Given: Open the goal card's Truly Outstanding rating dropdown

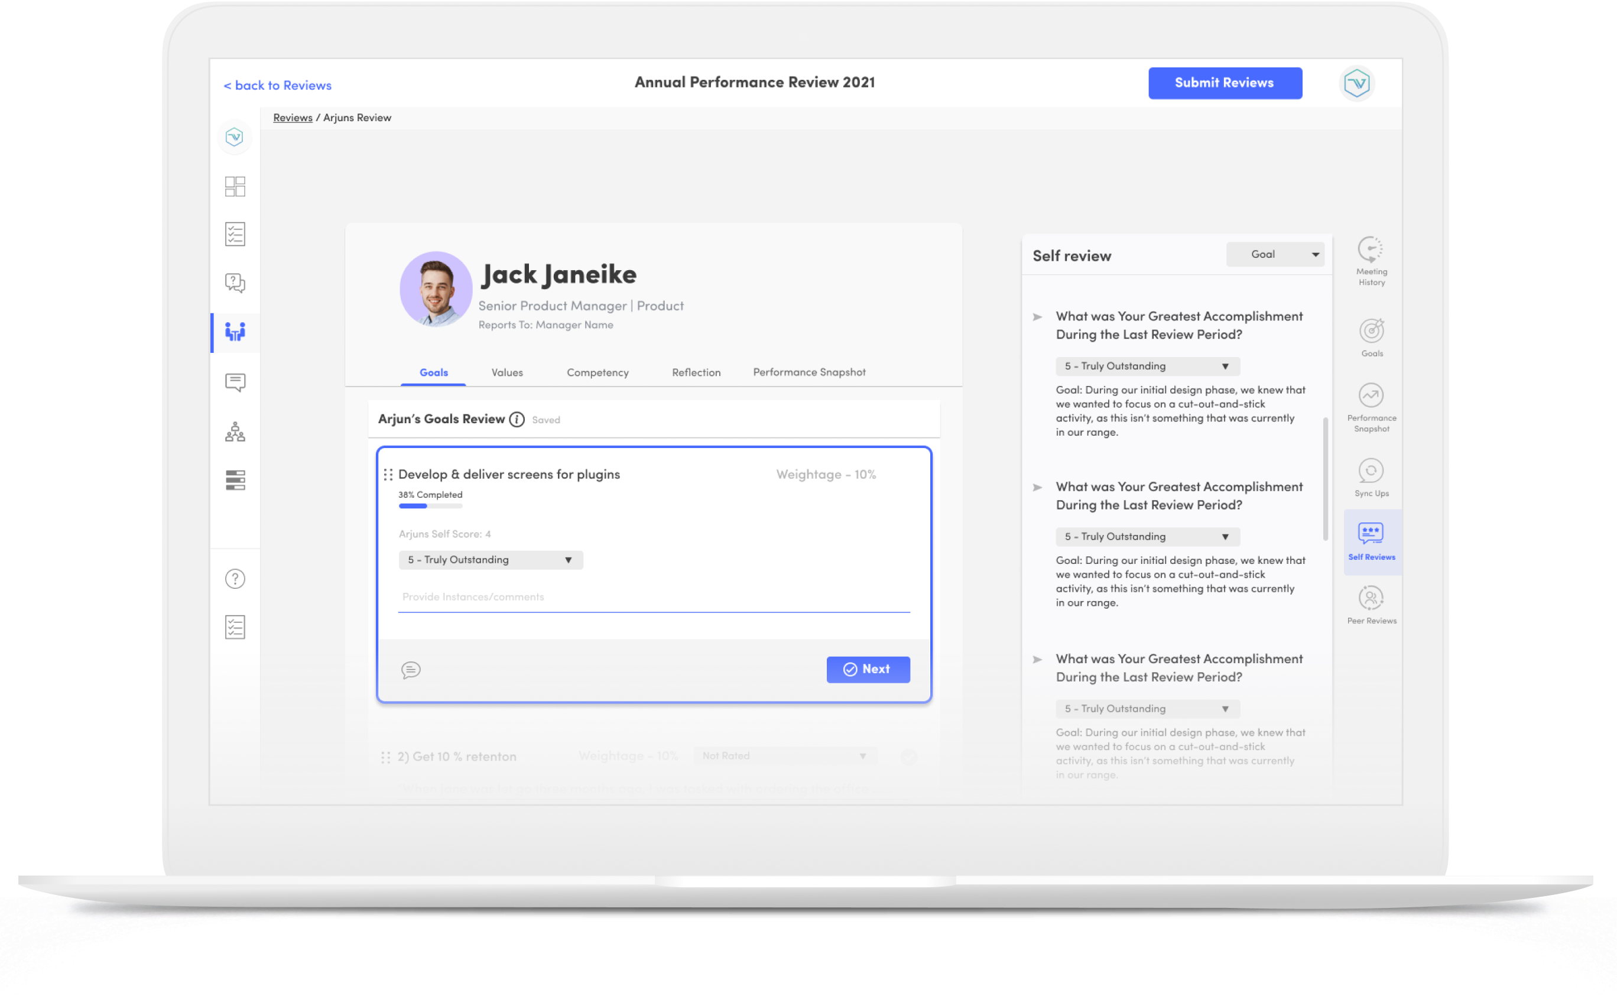Looking at the screenshot, I should (490, 560).
